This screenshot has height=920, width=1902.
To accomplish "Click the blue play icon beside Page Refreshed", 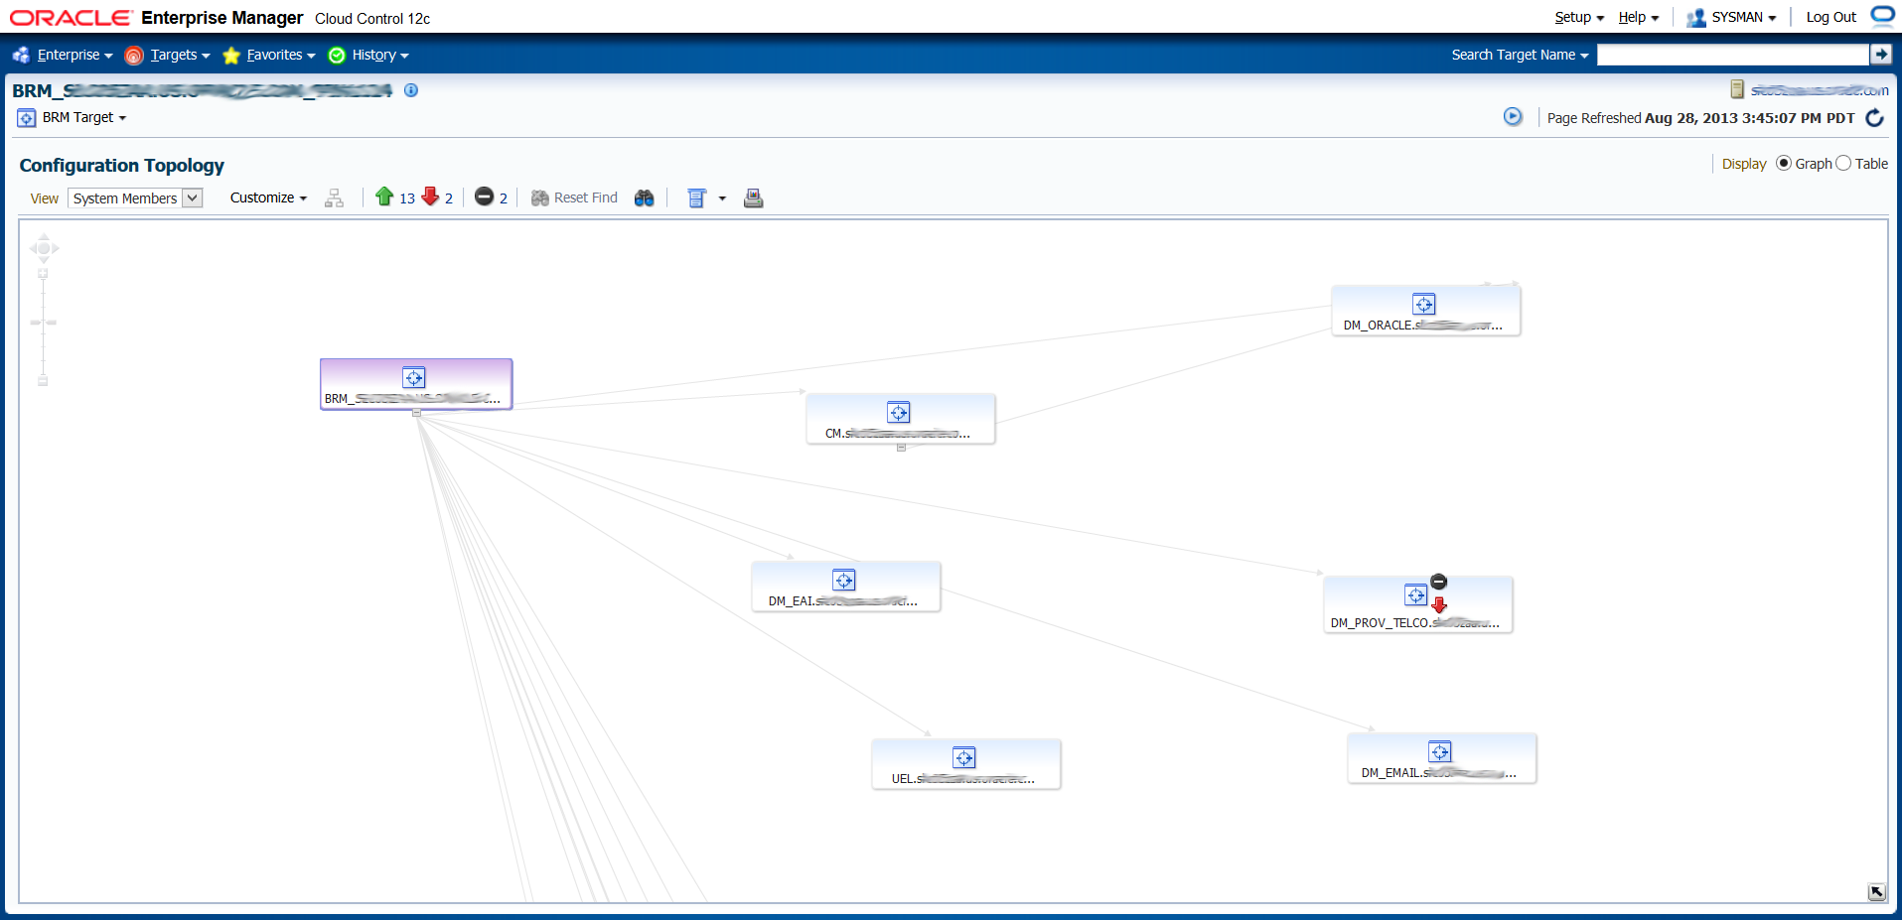I will coord(1513,117).
